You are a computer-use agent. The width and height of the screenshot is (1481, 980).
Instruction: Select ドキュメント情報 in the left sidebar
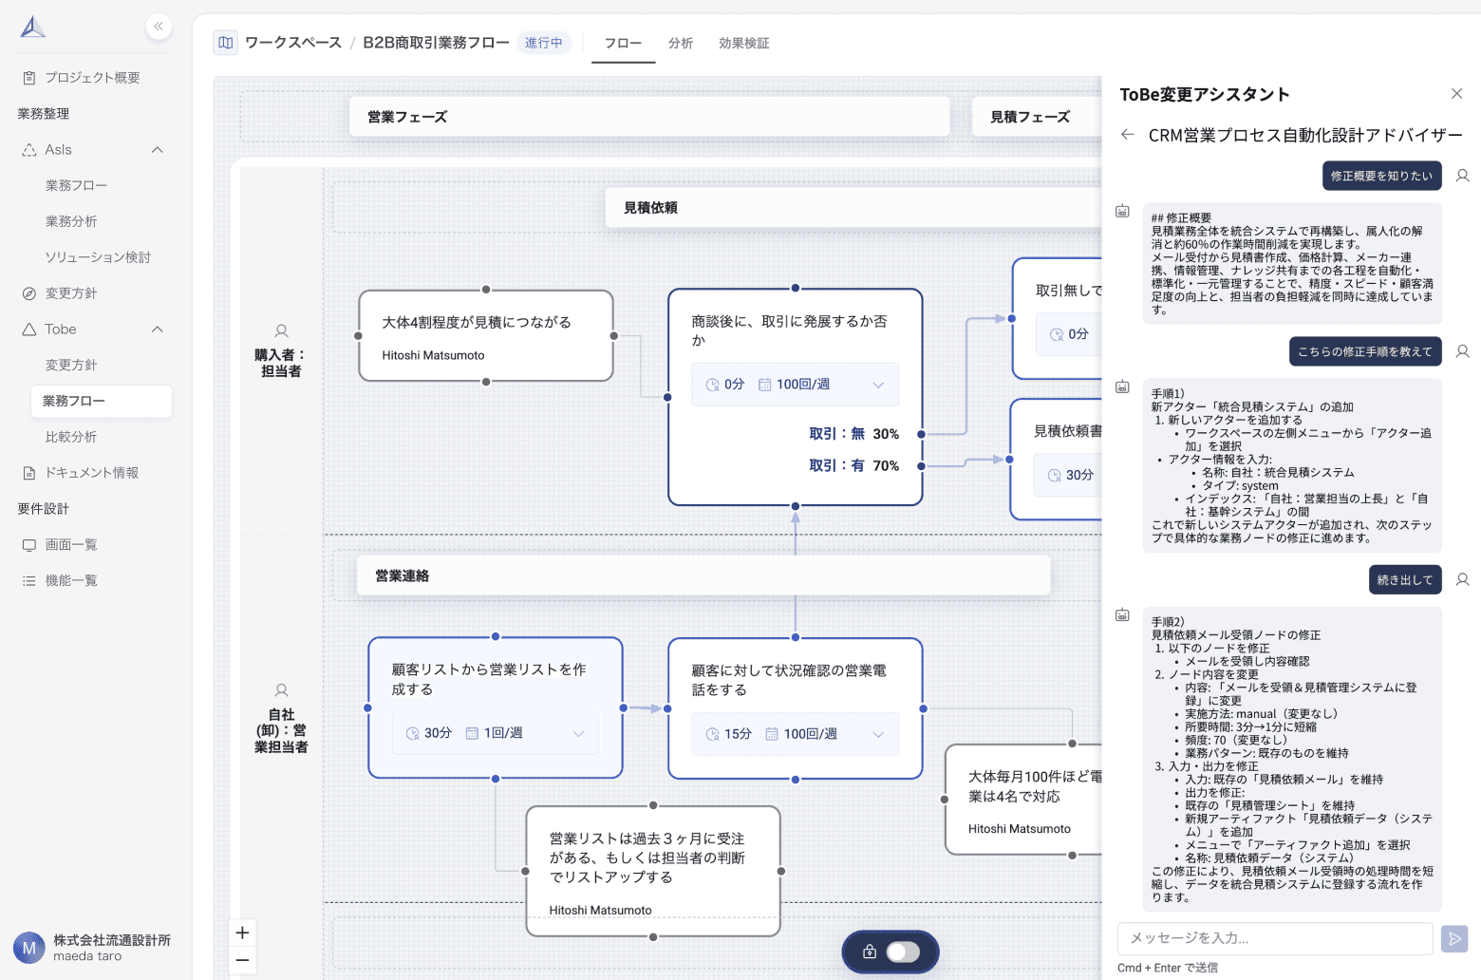(x=92, y=472)
